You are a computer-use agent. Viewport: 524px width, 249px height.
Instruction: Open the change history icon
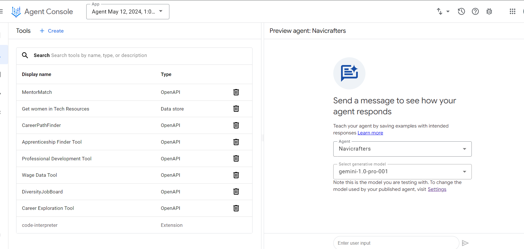click(x=461, y=12)
